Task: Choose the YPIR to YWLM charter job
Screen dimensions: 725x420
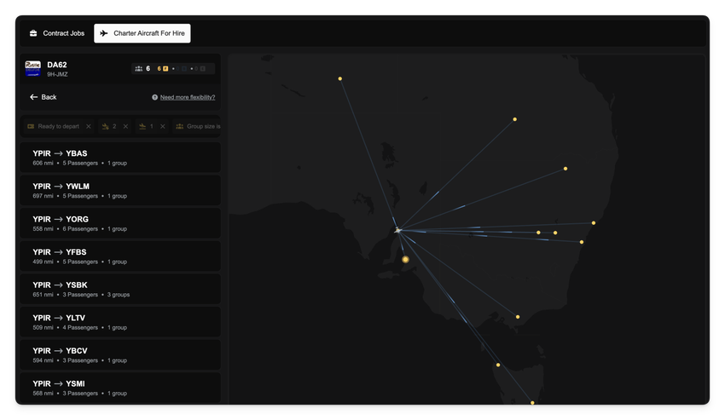Action: [120, 191]
